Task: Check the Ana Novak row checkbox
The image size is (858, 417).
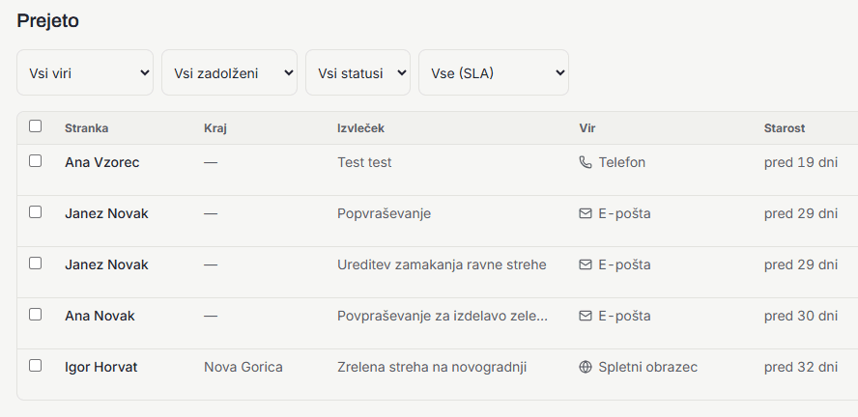Action: click(35, 315)
